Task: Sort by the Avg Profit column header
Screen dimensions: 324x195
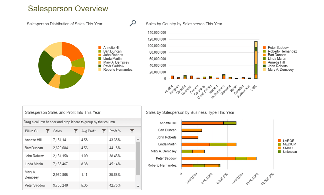Action: point(88,131)
